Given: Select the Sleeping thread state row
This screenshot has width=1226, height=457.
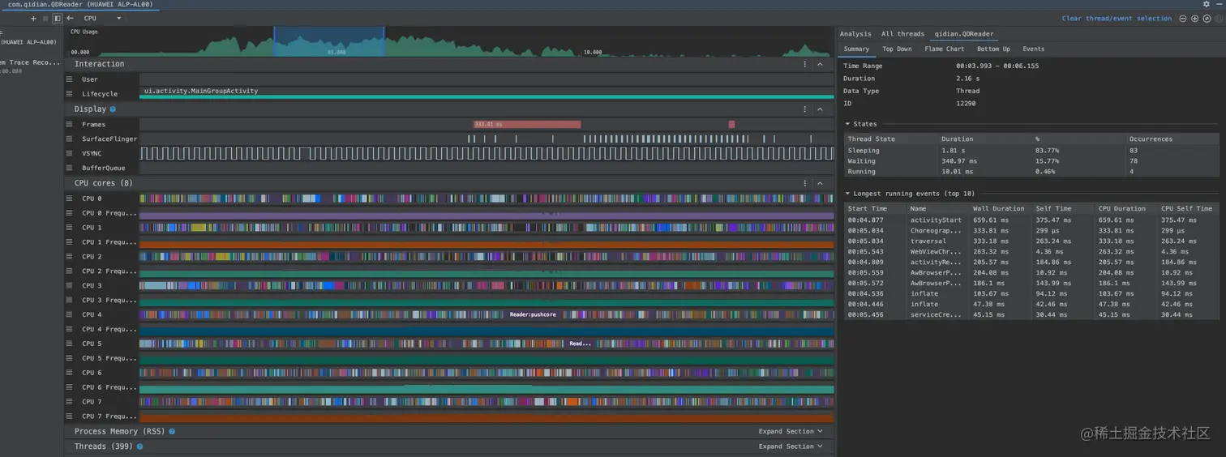Looking at the screenshot, I should pos(1031,150).
